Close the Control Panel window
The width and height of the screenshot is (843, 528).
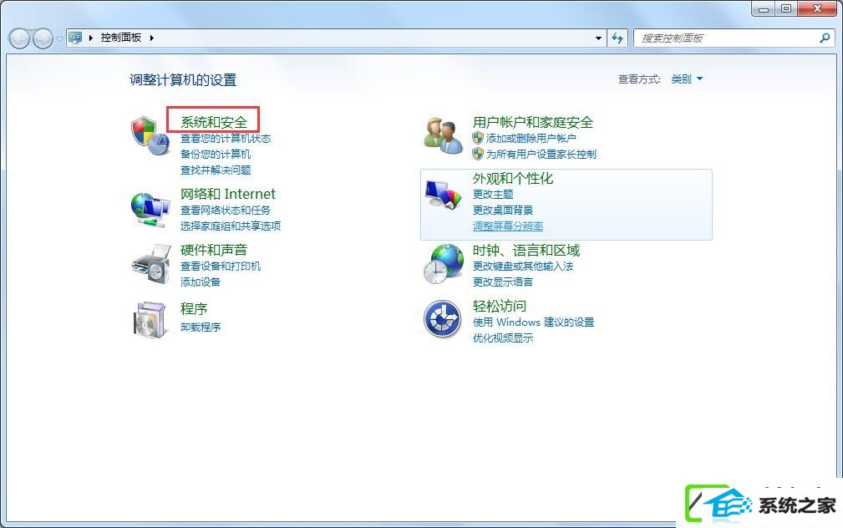(816, 8)
